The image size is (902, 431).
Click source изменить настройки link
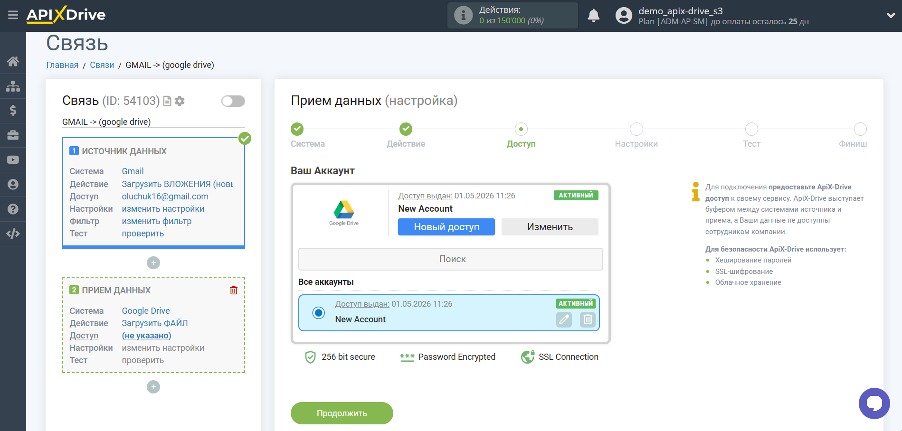[x=163, y=209]
